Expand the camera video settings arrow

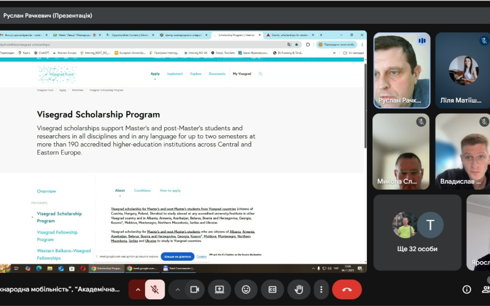(178, 289)
